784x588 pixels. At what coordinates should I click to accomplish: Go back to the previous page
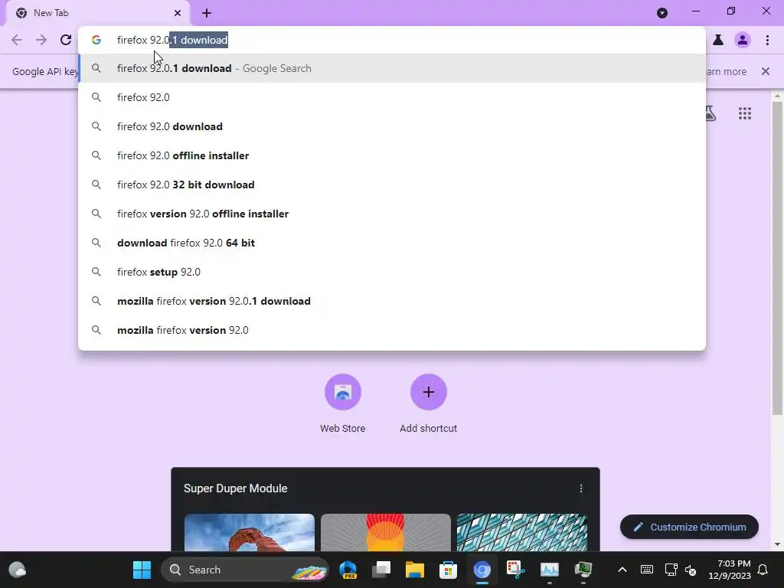coord(17,40)
